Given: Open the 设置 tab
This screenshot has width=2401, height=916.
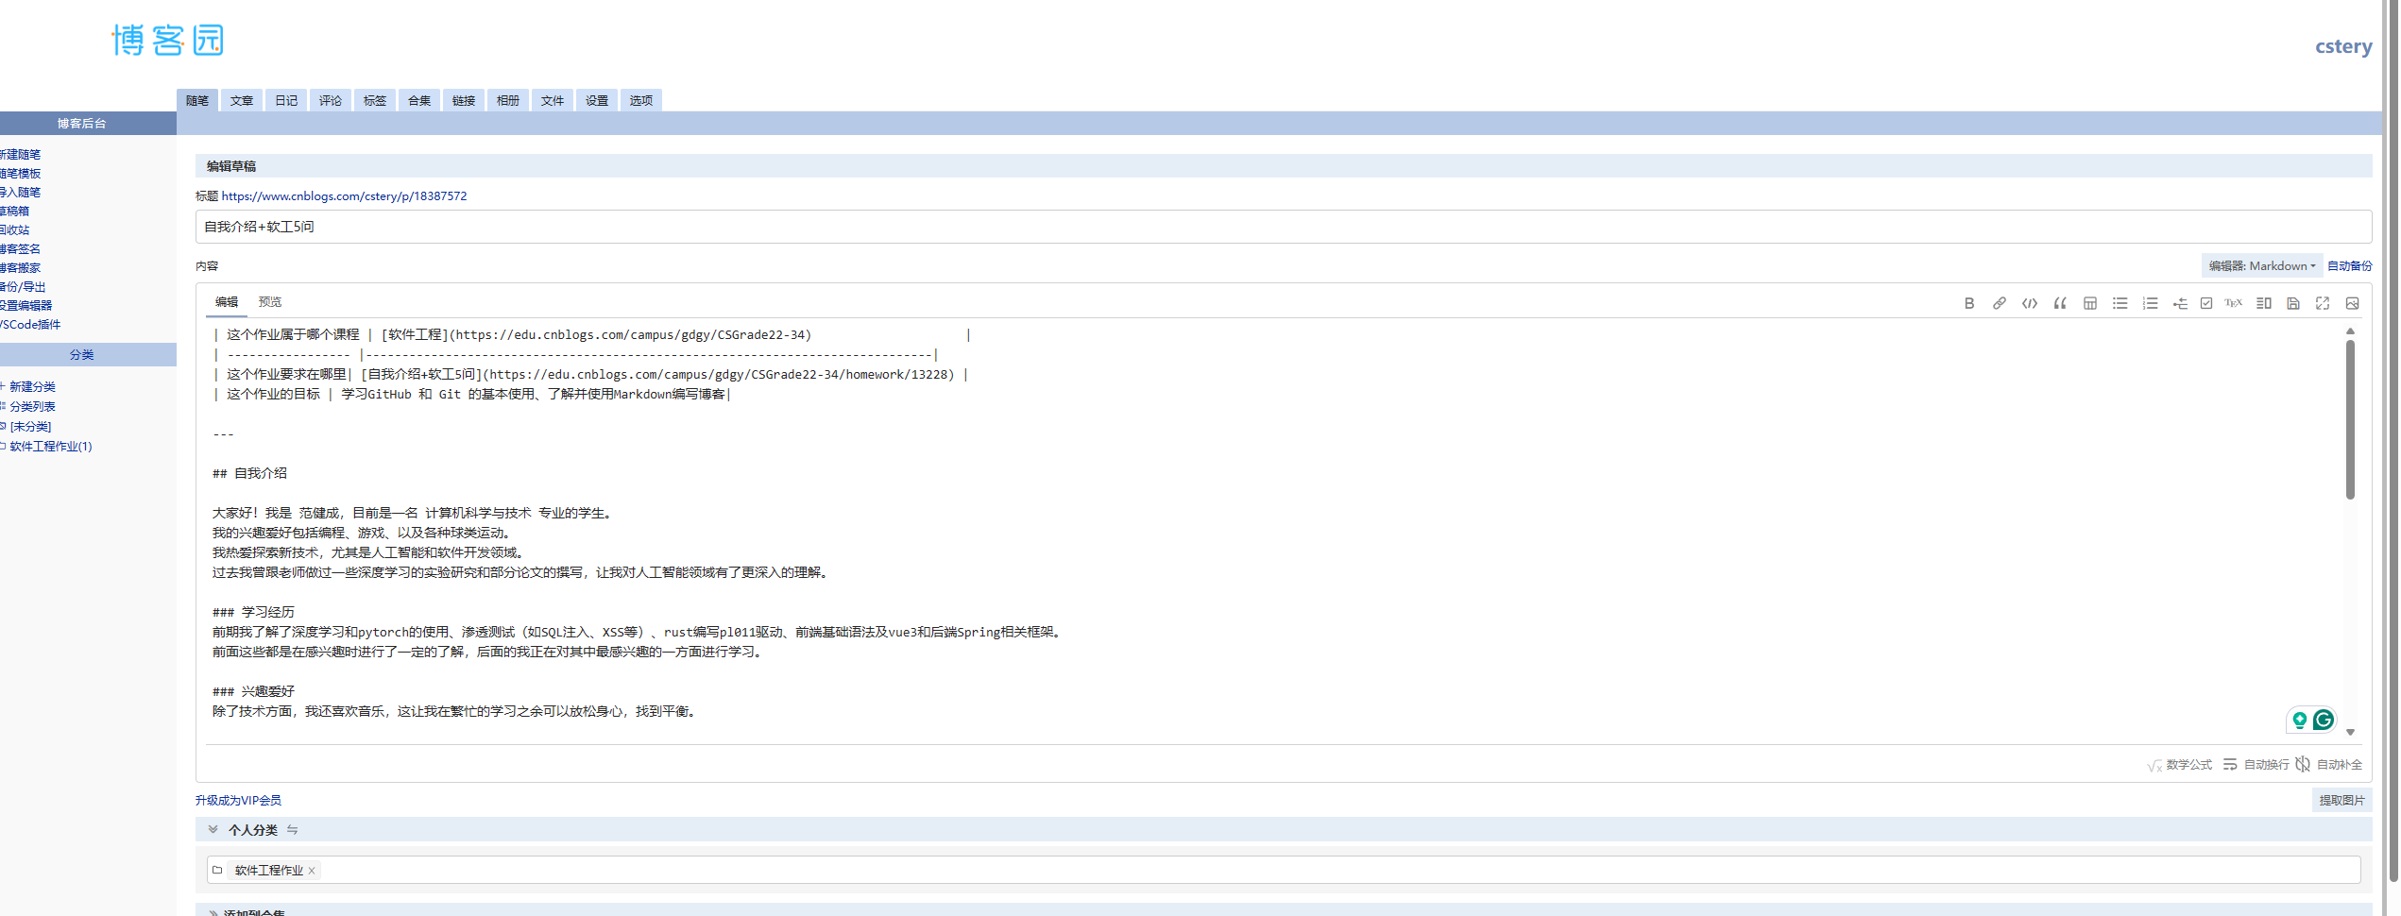Looking at the screenshot, I should coord(597,100).
